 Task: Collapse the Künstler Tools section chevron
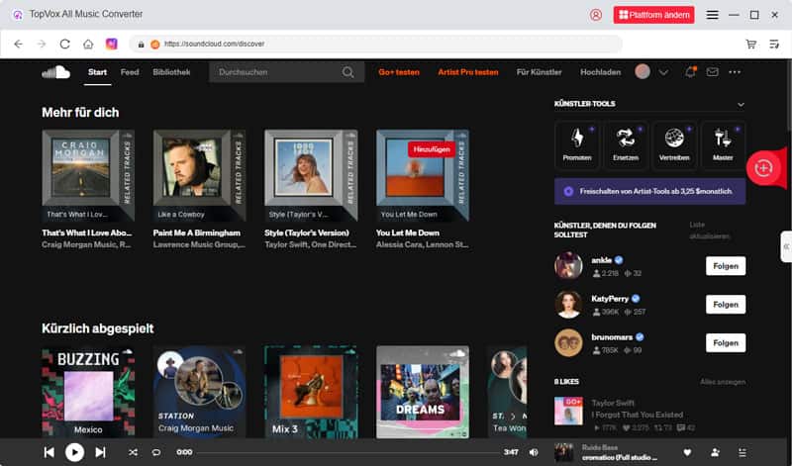coord(741,105)
